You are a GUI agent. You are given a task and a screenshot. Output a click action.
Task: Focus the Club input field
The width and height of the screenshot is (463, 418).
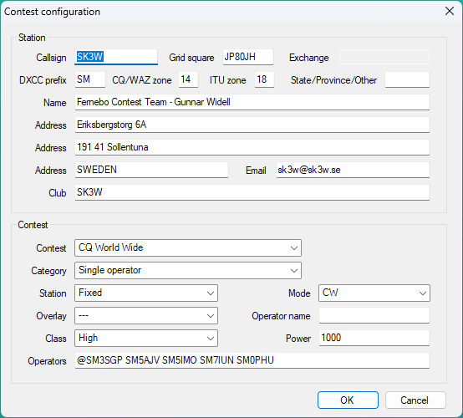(x=252, y=192)
